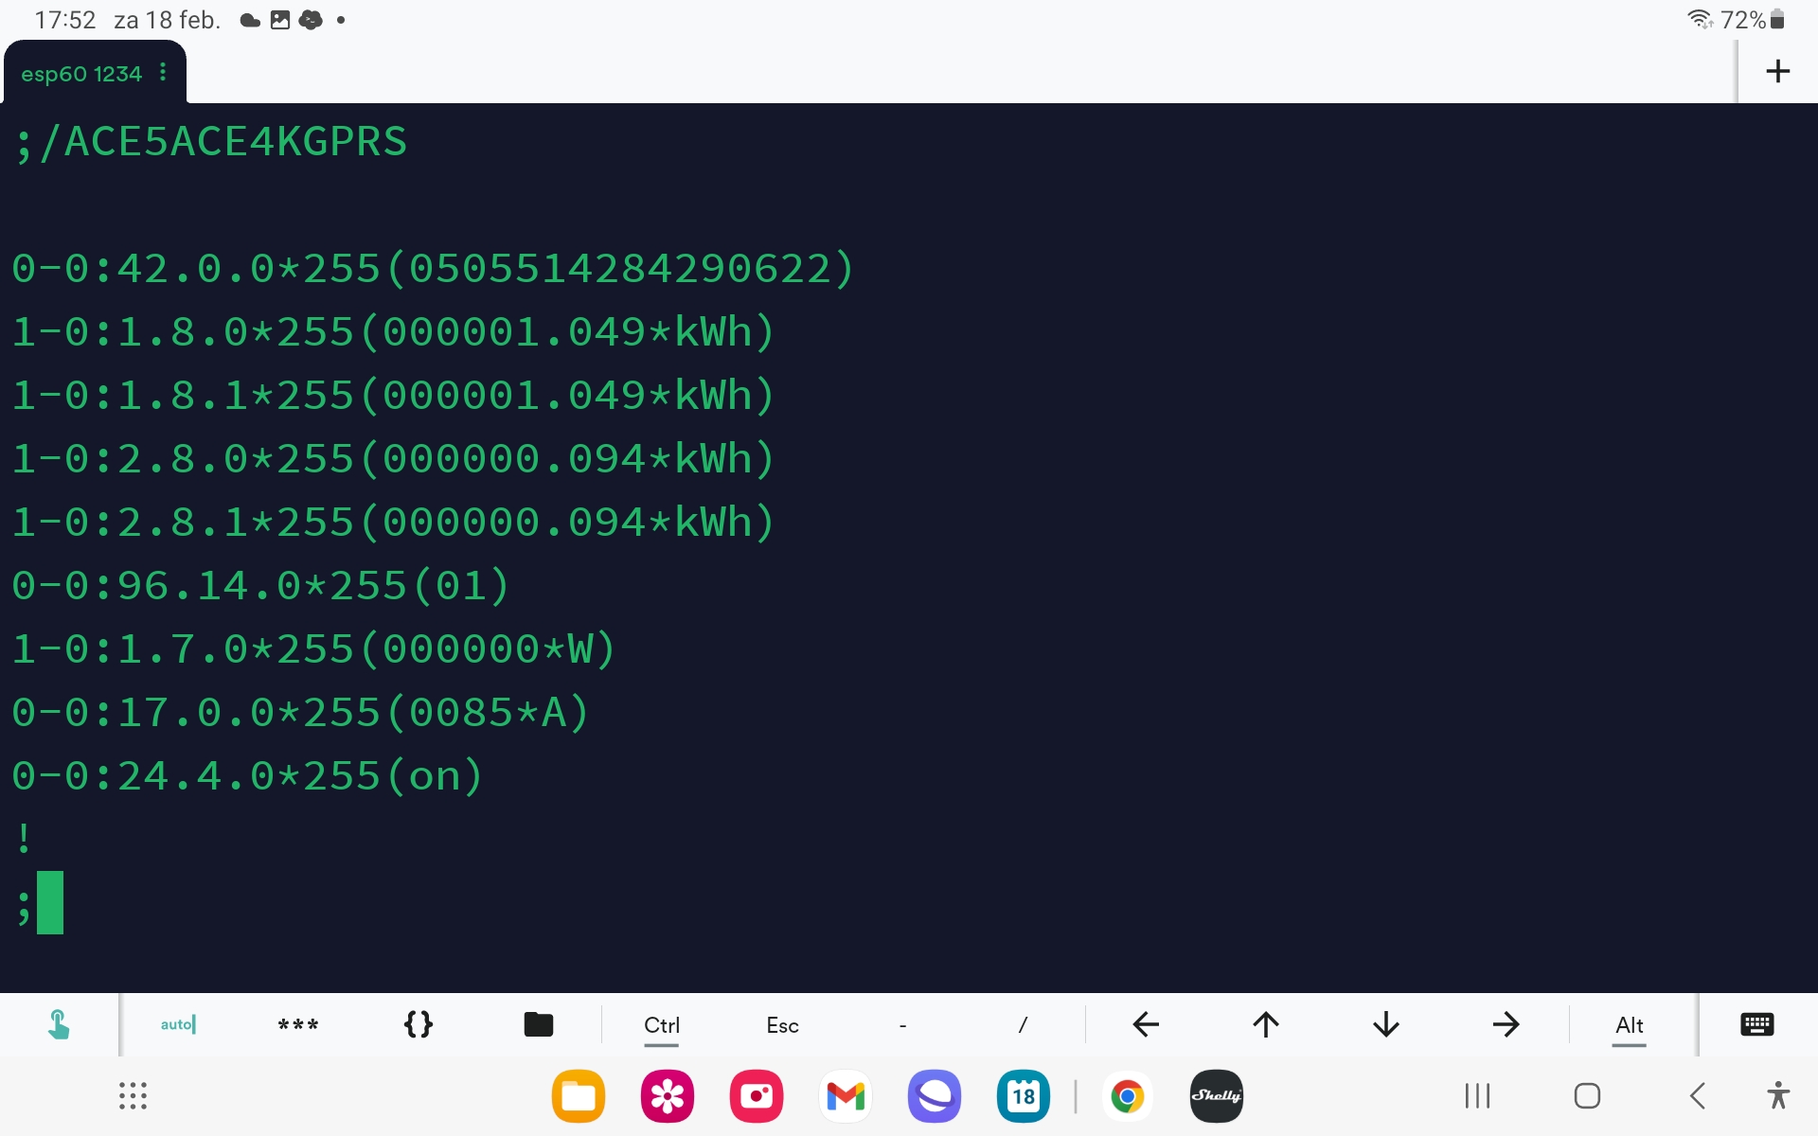Open Samsung Internet browser
1818x1136 pixels.
tap(935, 1096)
